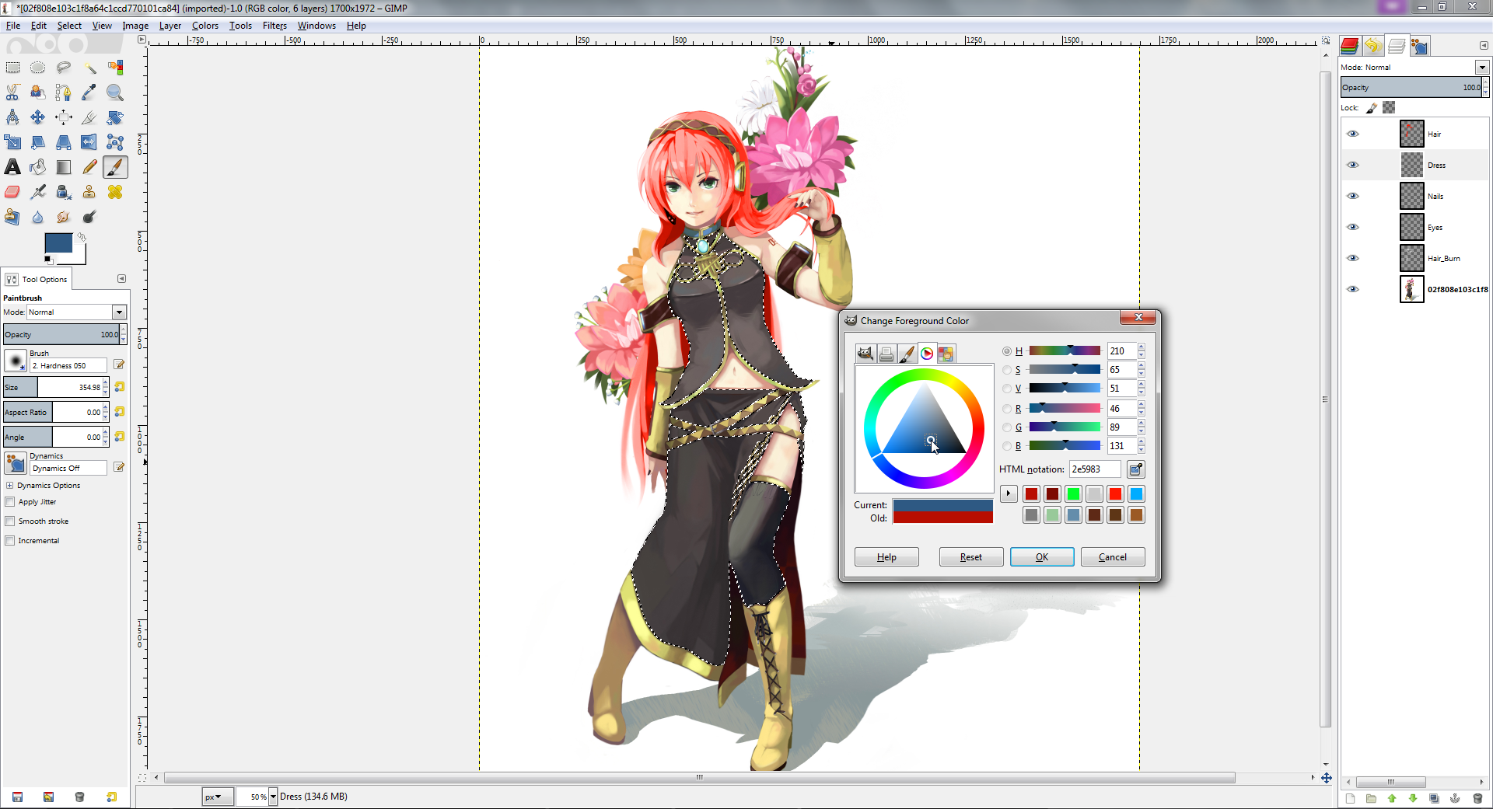Select the Crop knife tool
The image size is (1493, 809).
tap(89, 117)
